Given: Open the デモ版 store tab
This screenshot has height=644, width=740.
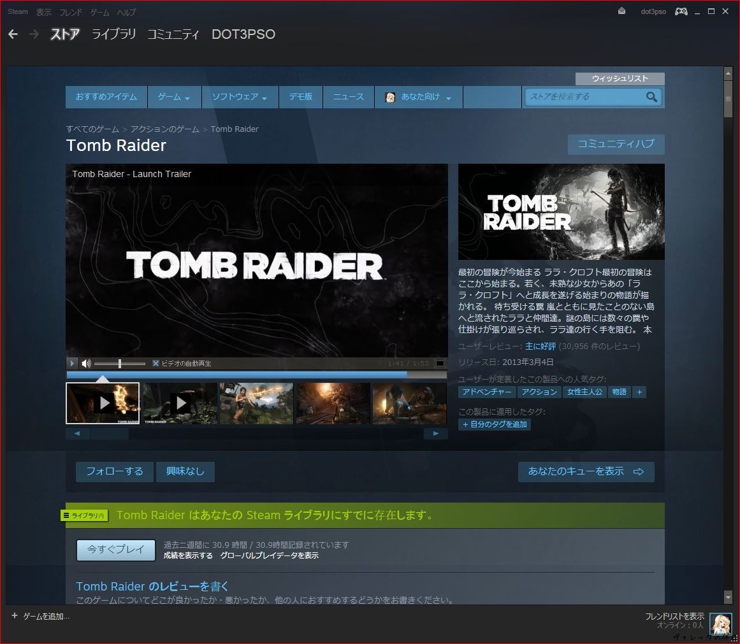Looking at the screenshot, I should [301, 97].
